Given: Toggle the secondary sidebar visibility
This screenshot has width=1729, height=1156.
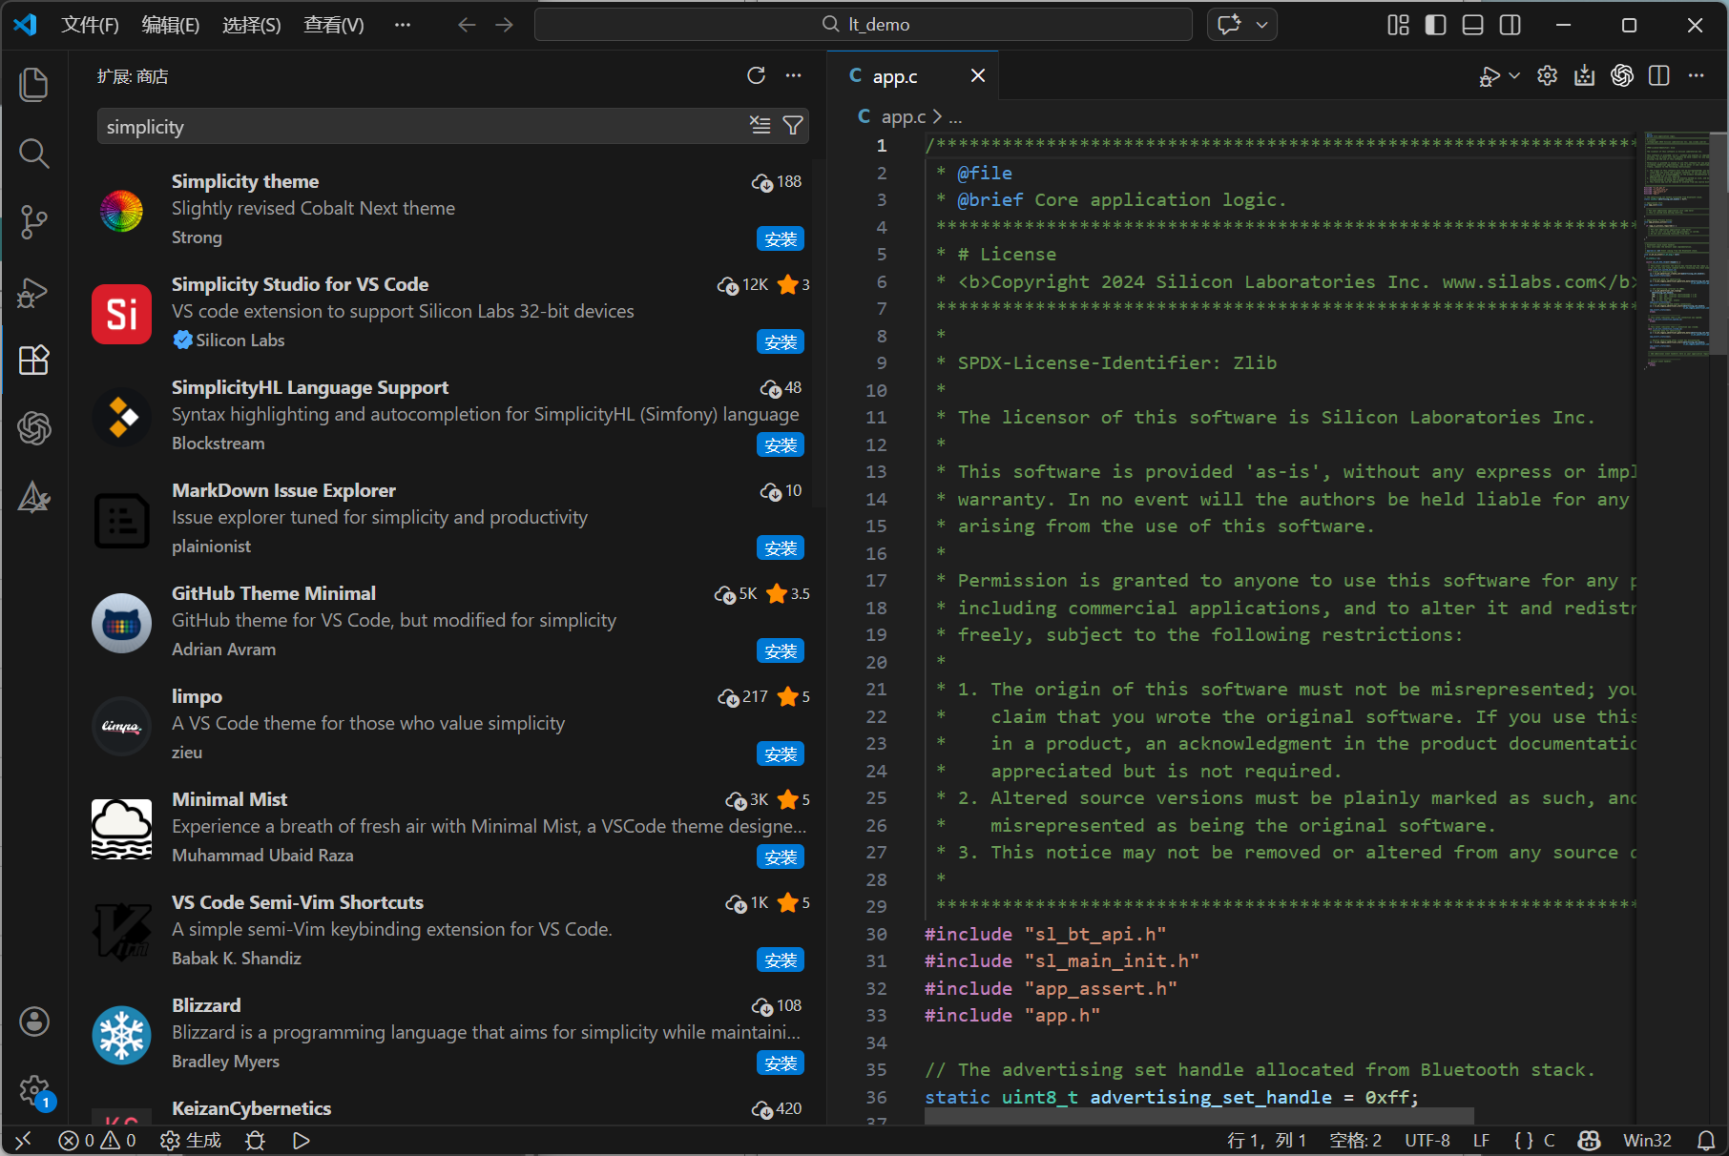Looking at the screenshot, I should click(1510, 25).
